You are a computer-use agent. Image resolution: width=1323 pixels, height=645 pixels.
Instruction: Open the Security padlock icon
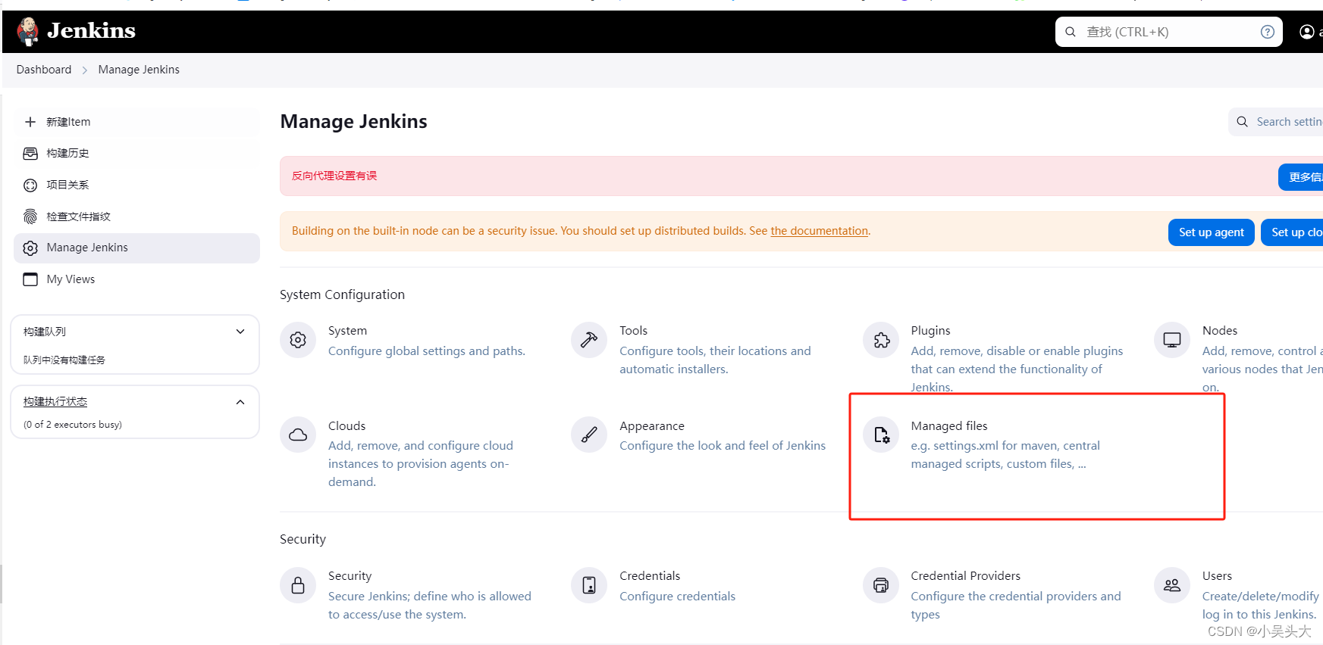(298, 585)
